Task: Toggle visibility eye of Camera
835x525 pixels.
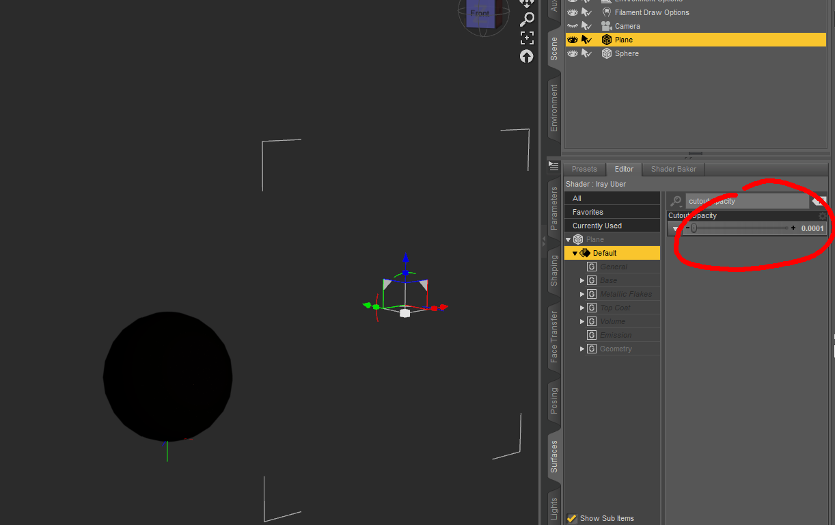Action: [x=573, y=26]
